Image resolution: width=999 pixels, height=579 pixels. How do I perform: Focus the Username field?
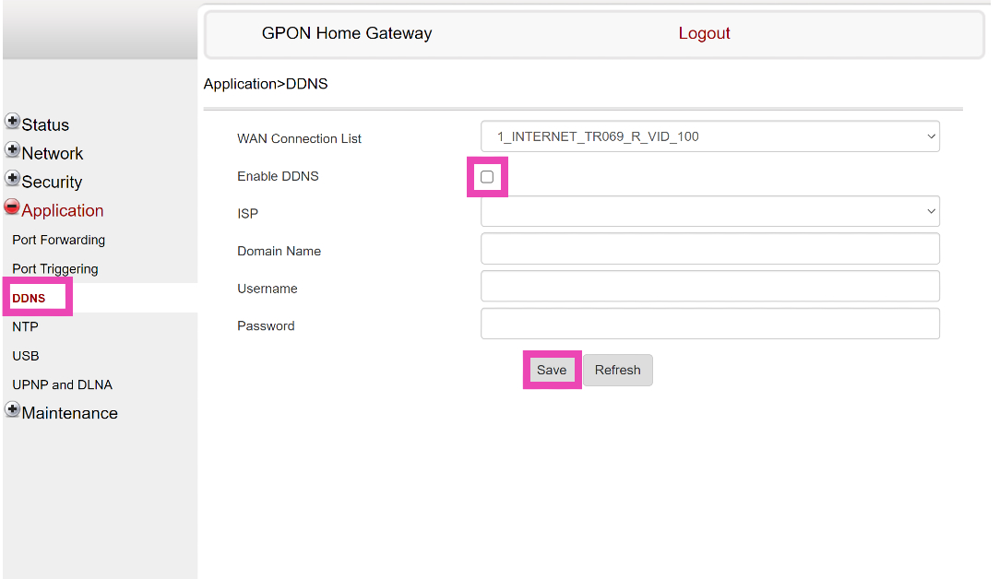tap(709, 286)
